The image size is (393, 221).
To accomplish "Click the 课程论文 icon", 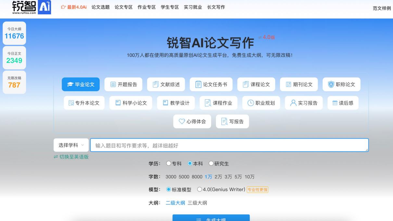I will 246,84.
